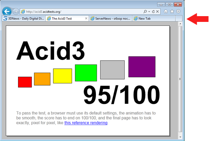This screenshot has height=141, width=211.
Task: Switch to the ServerNews tab
Action: (110, 18)
